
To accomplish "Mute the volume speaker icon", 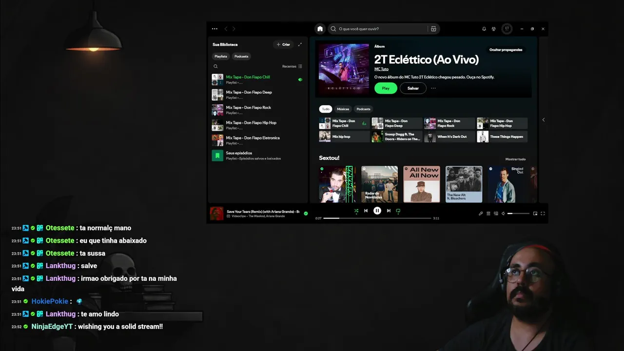I will pos(503,214).
